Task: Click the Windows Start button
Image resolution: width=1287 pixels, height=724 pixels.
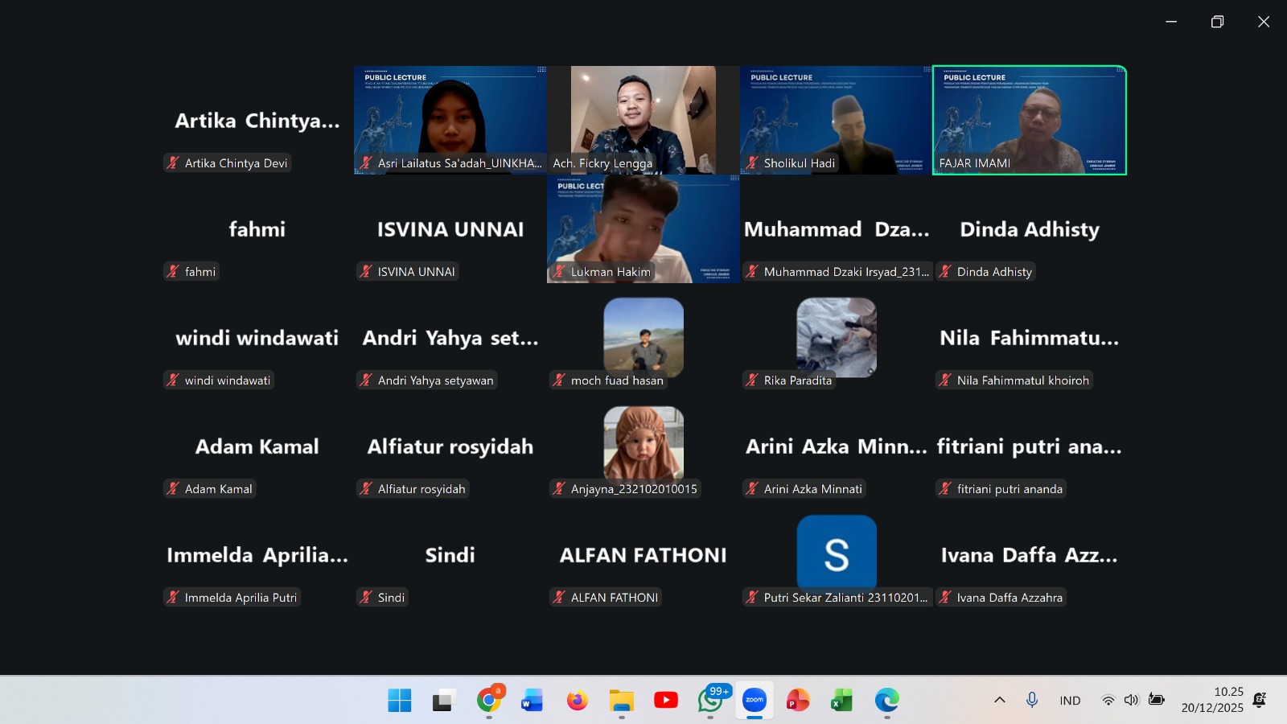Action: 400,701
